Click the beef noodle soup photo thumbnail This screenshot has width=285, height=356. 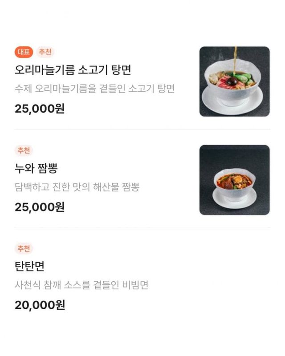tap(234, 81)
